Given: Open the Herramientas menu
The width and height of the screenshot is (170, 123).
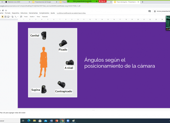Looking at the screenshot, I should pyautogui.click(x=33, y=13).
